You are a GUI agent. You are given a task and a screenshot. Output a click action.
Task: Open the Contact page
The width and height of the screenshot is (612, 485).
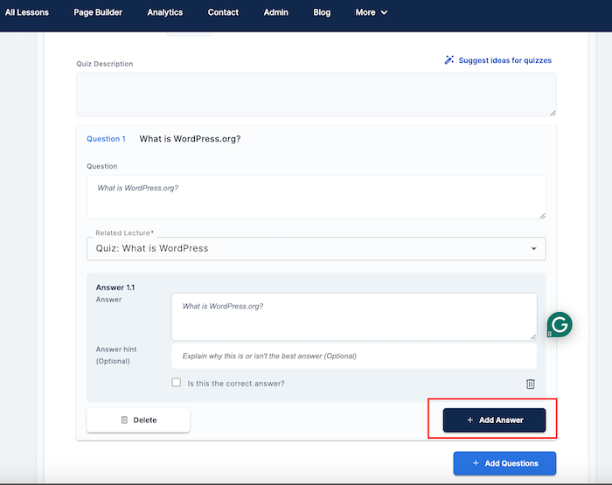pyautogui.click(x=223, y=12)
